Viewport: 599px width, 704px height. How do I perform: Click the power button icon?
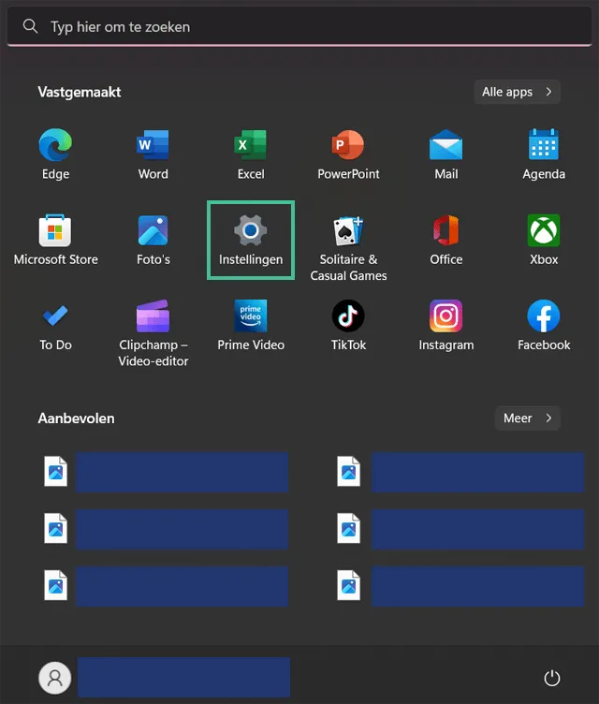coord(552,678)
